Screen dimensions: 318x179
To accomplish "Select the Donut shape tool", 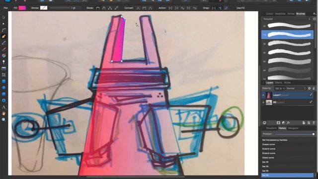I will [x=3, y=100].
